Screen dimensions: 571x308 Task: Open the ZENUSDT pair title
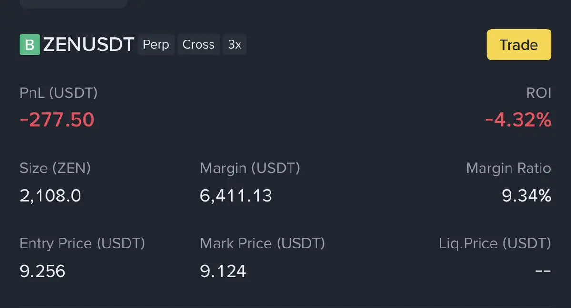(x=89, y=45)
